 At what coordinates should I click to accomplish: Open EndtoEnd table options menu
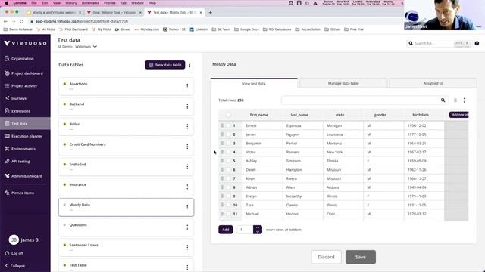point(187,167)
